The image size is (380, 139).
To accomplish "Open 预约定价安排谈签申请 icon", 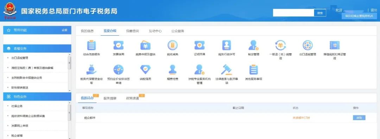I will 119,69.
